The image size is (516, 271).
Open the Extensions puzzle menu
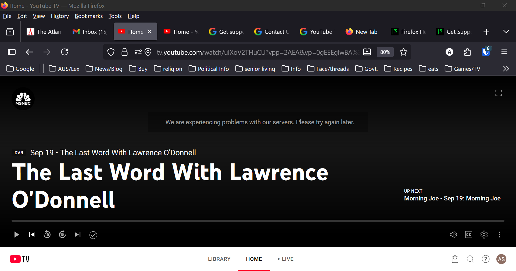(x=467, y=52)
